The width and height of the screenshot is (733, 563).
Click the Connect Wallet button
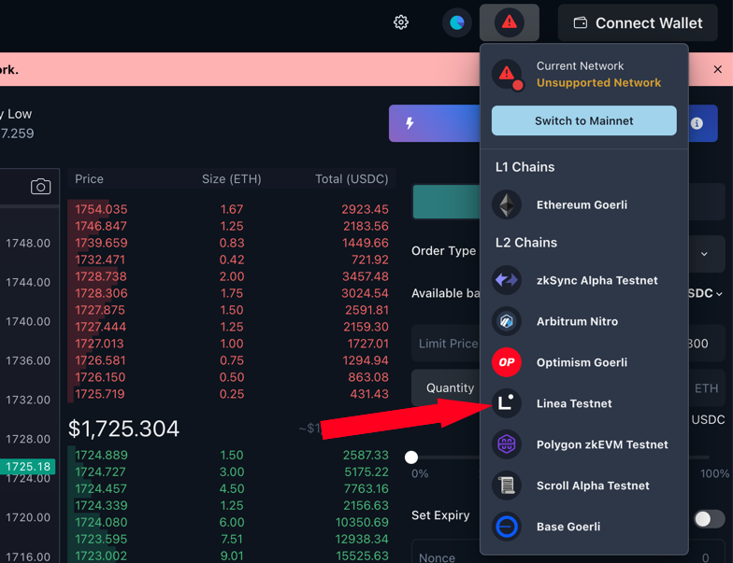pos(638,22)
